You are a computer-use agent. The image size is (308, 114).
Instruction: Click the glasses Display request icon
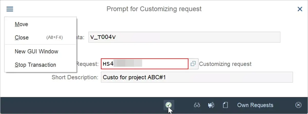197,105
